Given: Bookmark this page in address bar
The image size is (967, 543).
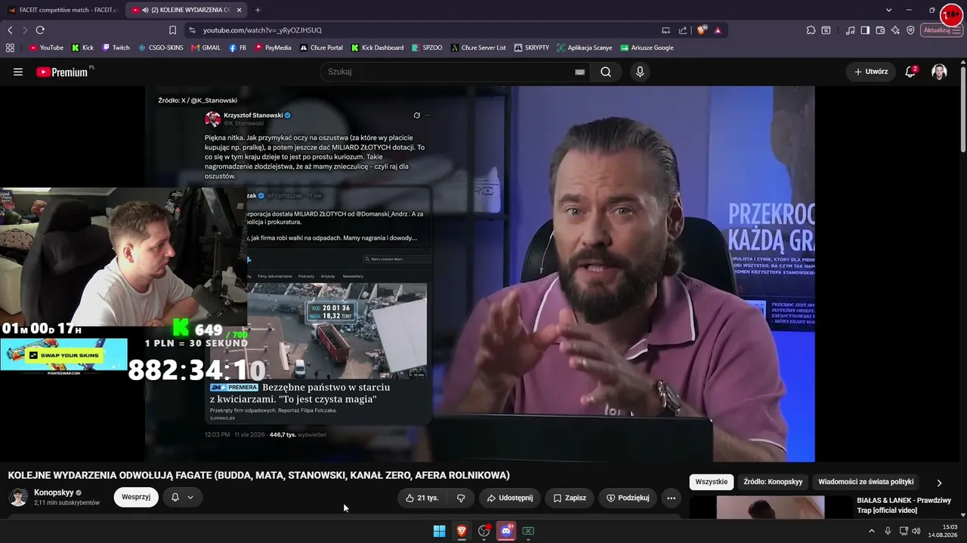Looking at the screenshot, I should click(172, 30).
